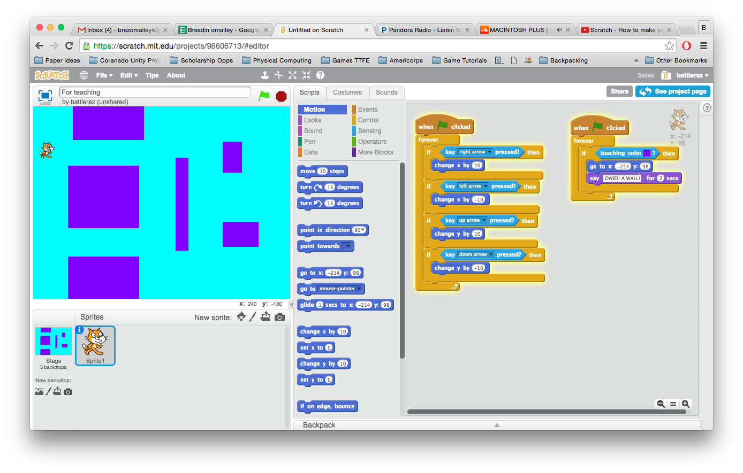Select Sprite1 thumbnail

[x=95, y=346]
